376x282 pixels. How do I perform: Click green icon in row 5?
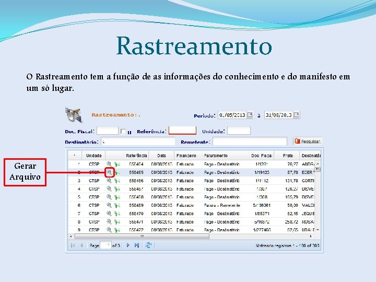click(118, 197)
